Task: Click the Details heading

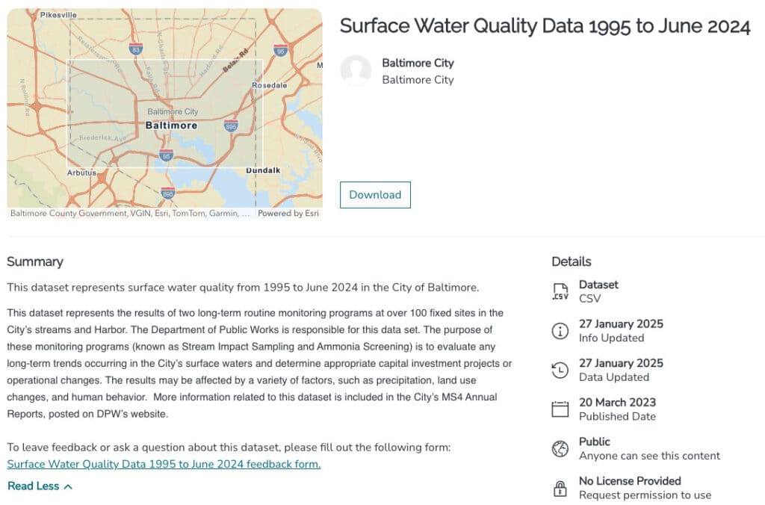Action: point(572,261)
